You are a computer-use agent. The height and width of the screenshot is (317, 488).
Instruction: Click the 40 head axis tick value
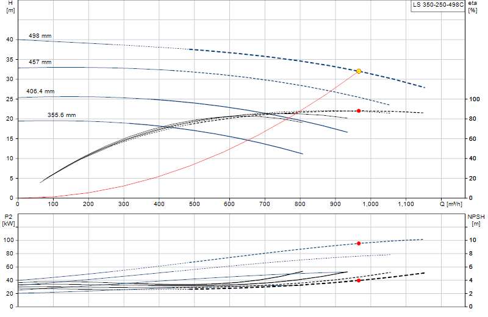10,40
